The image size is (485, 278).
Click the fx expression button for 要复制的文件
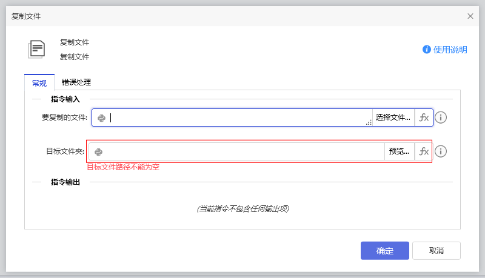[424, 117]
